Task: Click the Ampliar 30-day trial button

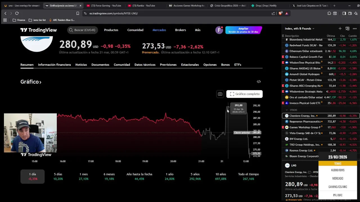Action: click(x=244, y=30)
